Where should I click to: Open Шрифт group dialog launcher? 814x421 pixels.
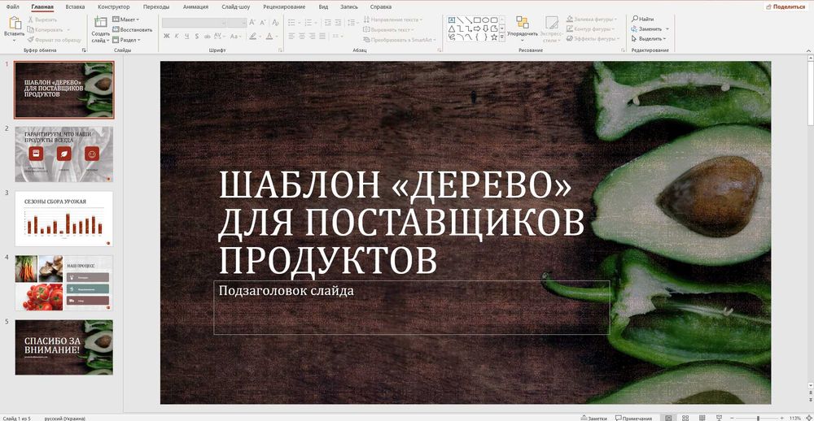pos(281,50)
